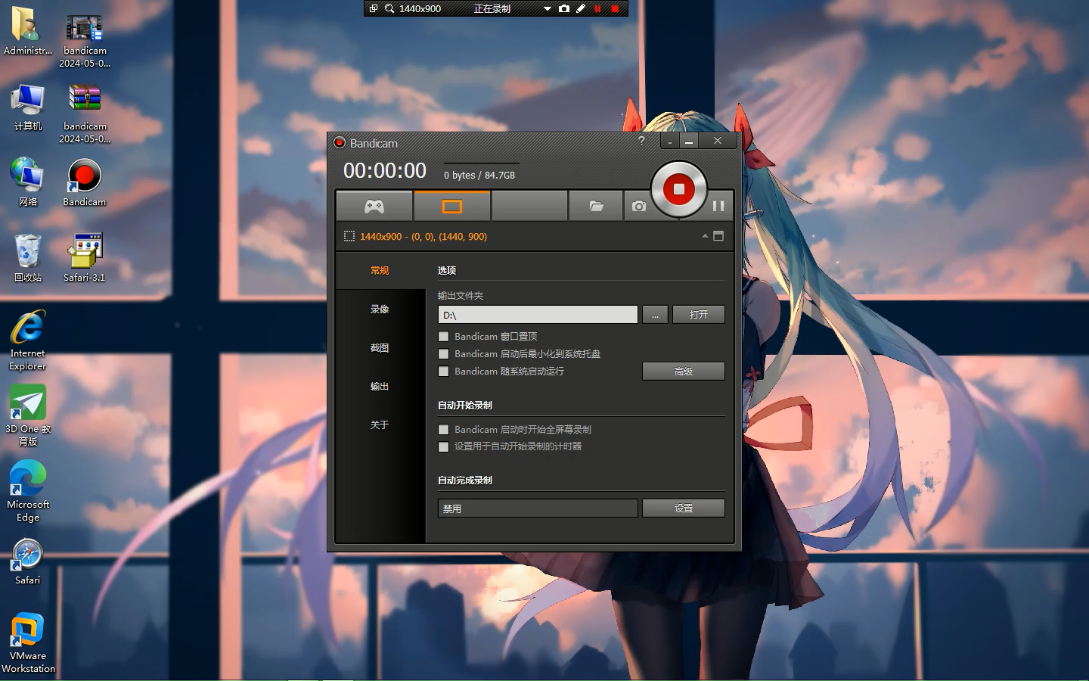Capture screenshot with Bandicam camera icon

click(639, 206)
